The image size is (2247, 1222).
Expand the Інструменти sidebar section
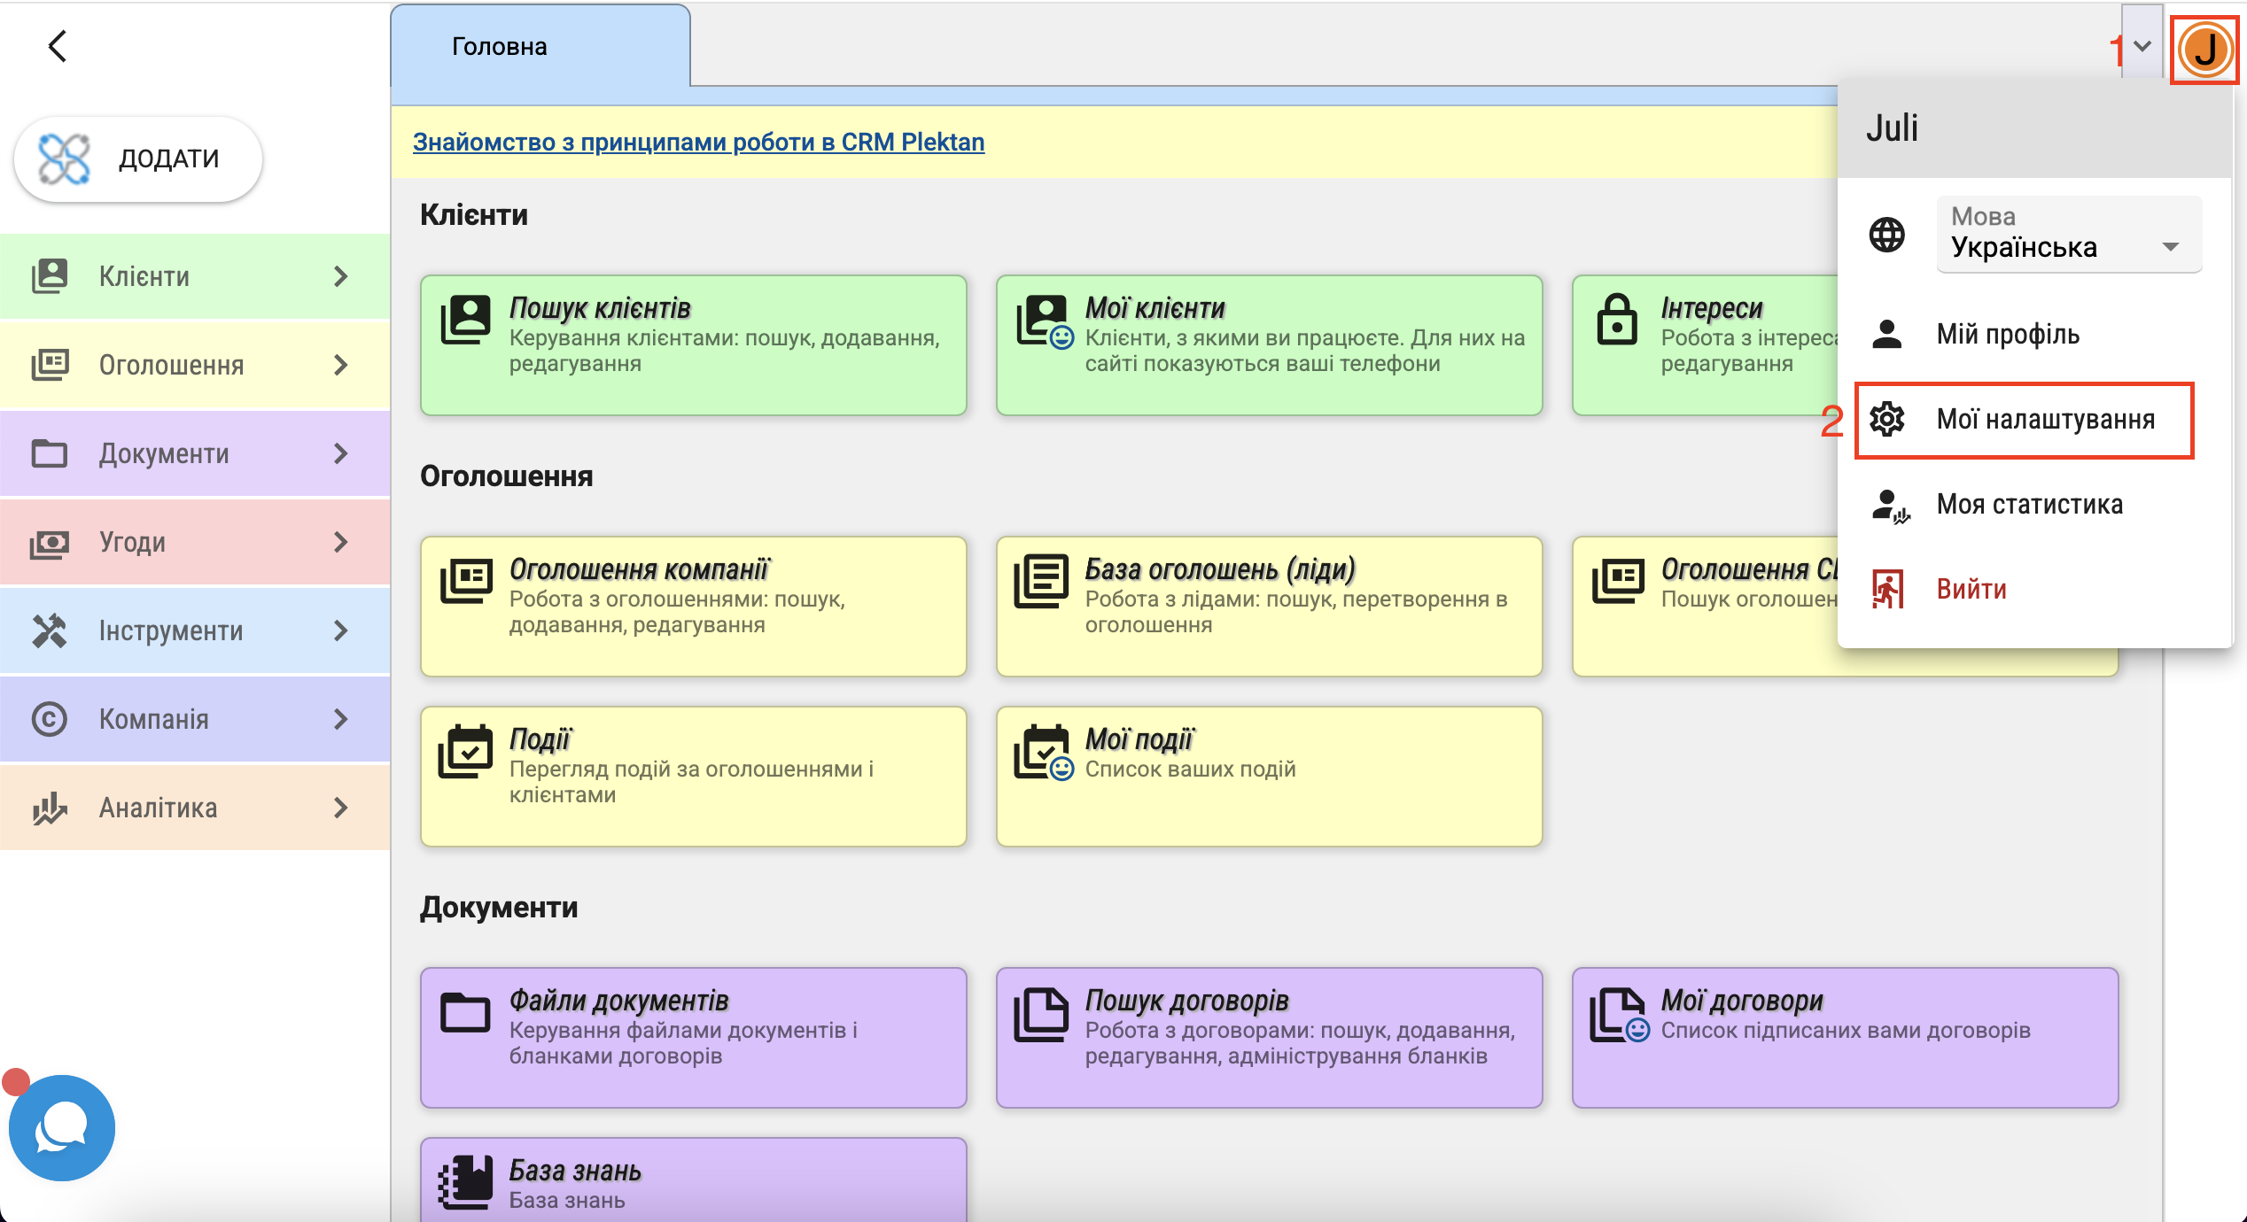[195, 630]
